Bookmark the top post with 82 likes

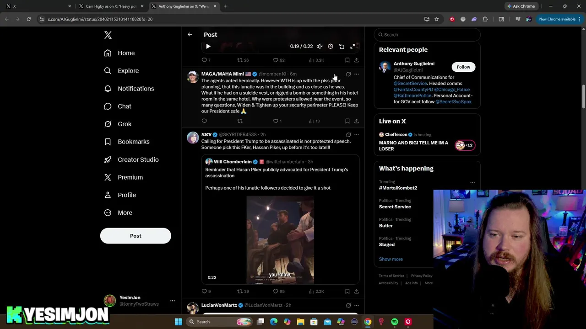tap(347, 60)
